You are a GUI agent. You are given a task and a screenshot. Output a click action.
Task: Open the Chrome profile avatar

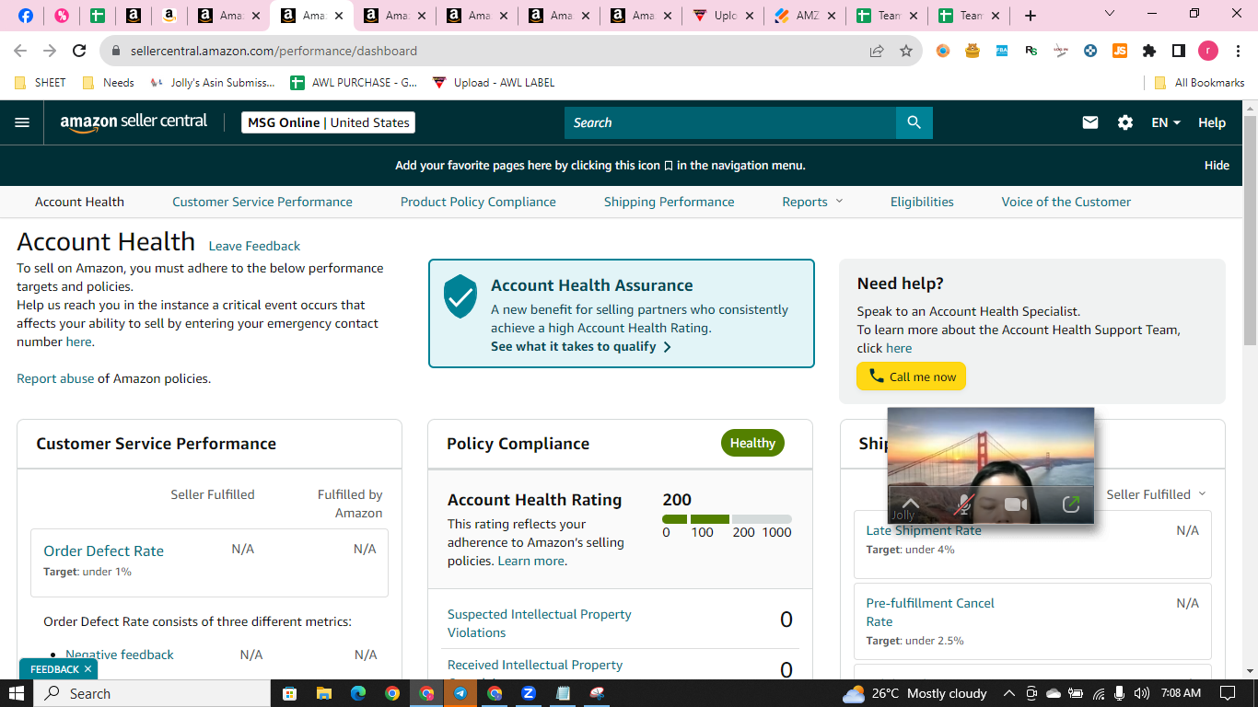click(1208, 52)
